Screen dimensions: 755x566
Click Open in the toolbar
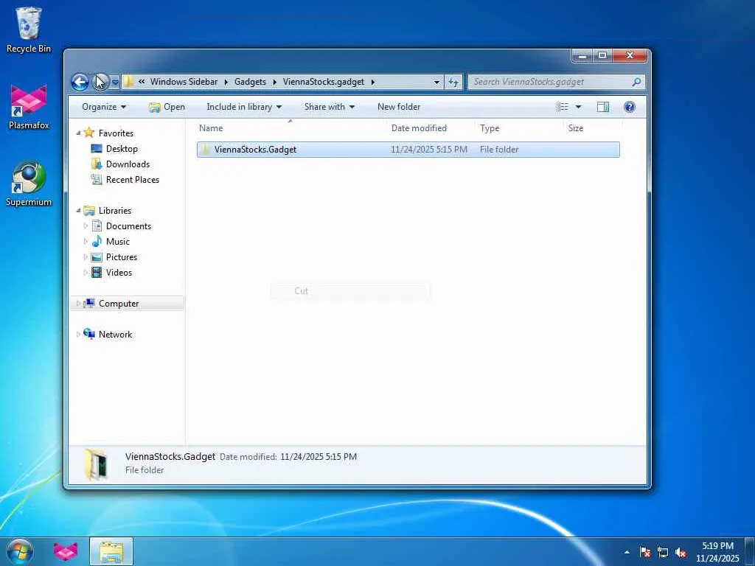pyautogui.click(x=167, y=107)
